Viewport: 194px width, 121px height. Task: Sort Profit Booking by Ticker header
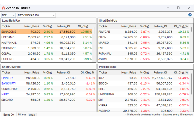[x=103, y=73]
